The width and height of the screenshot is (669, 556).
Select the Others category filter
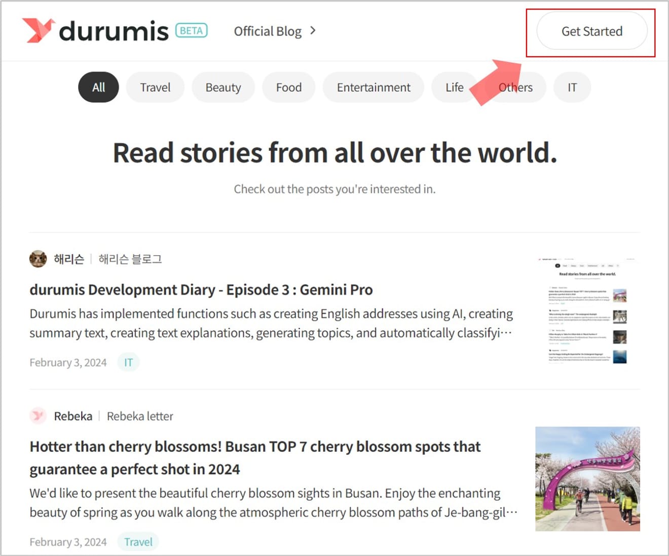[x=515, y=87]
